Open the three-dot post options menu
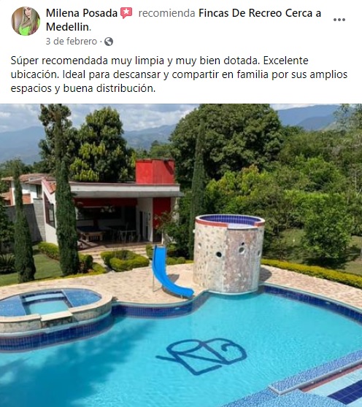This screenshot has height=407, width=362. coord(339,20)
